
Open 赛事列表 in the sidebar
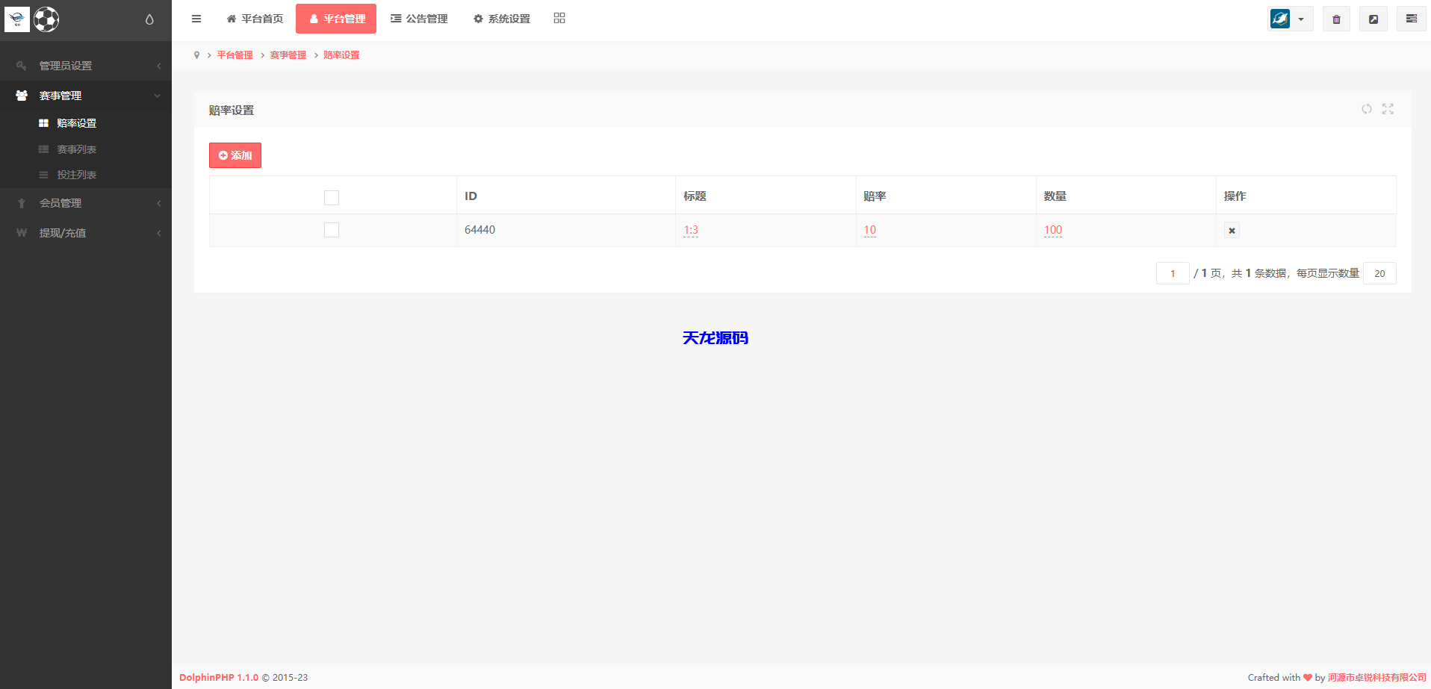click(77, 149)
